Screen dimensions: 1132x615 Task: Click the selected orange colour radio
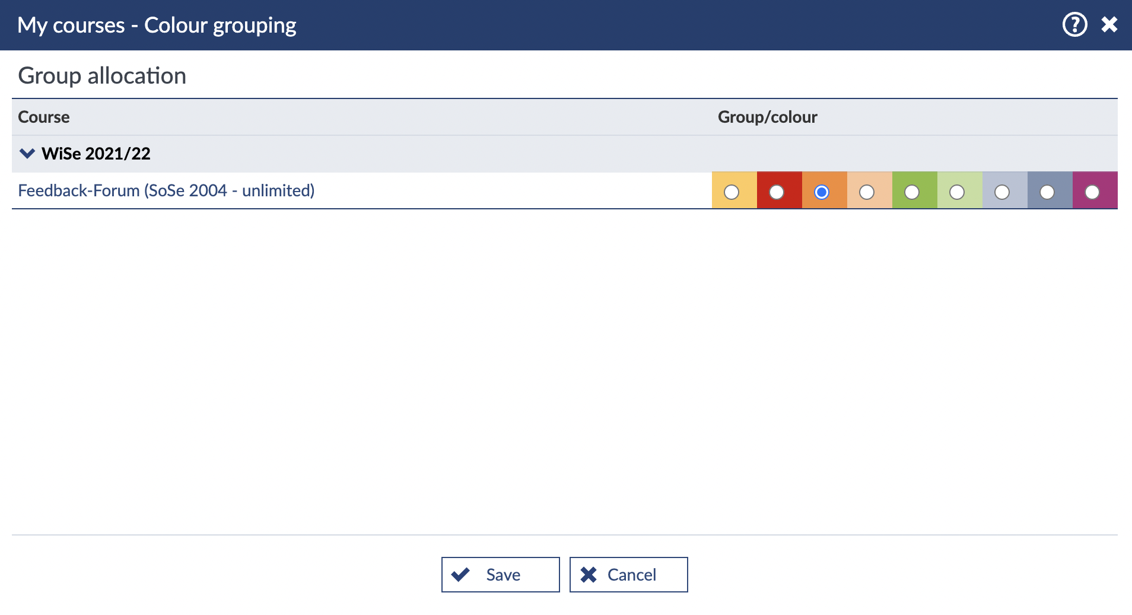pyautogui.click(x=822, y=192)
